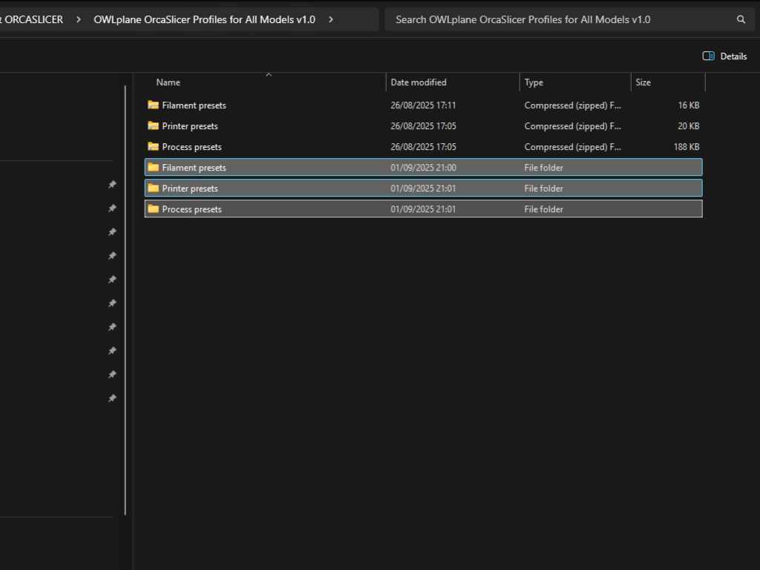Click the search magnifier icon
The image size is (760, 570).
coord(741,19)
